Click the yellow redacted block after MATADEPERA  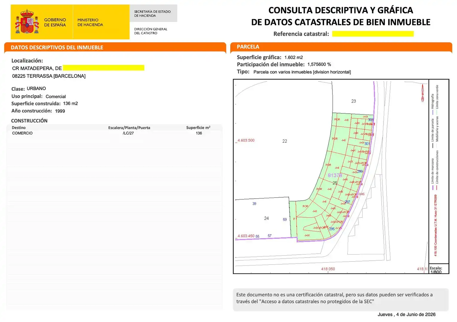coord(104,68)
